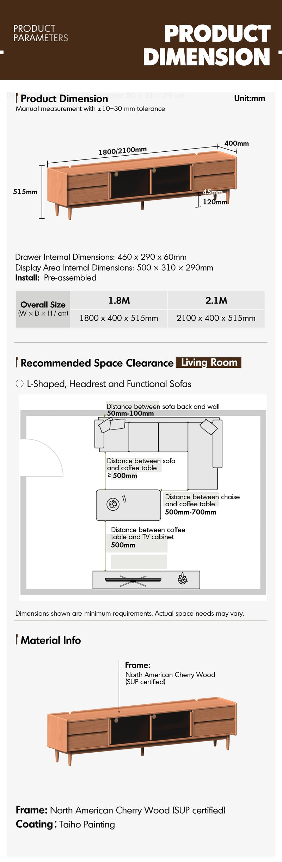Click the 2100 x 400 x 515mm cell
282x862 pixels.
point(216,318)
